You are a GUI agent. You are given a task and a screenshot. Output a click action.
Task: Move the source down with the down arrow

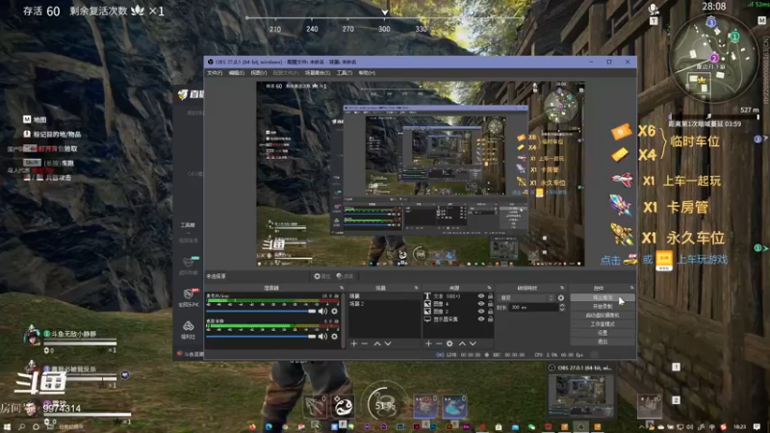pyautogui.click(x=473, y=344)
